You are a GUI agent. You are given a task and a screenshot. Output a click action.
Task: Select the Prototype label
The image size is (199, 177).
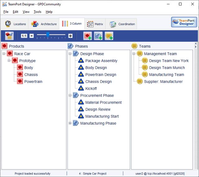tap(27, 61)
